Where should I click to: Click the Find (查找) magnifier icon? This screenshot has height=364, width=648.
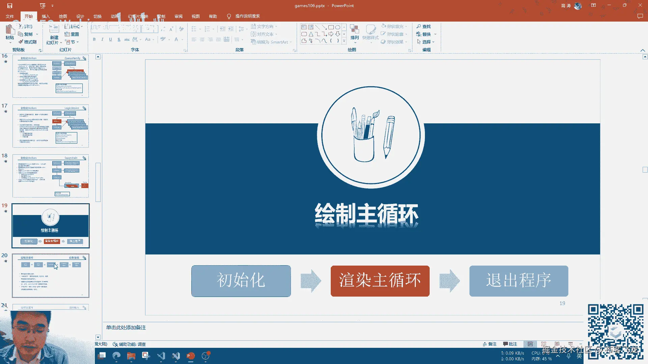point(419,26)
